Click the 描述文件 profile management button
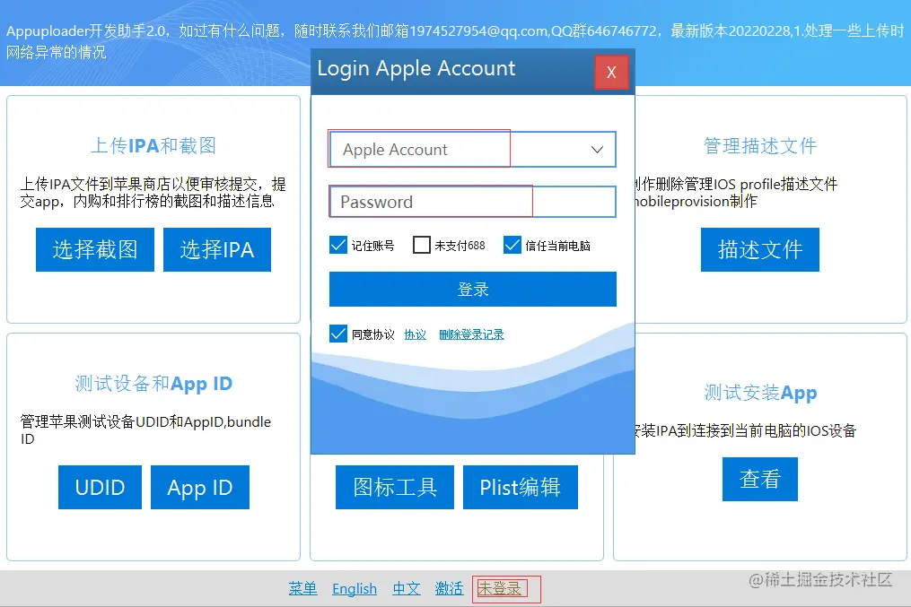911x607 pixels. [759, 249]
